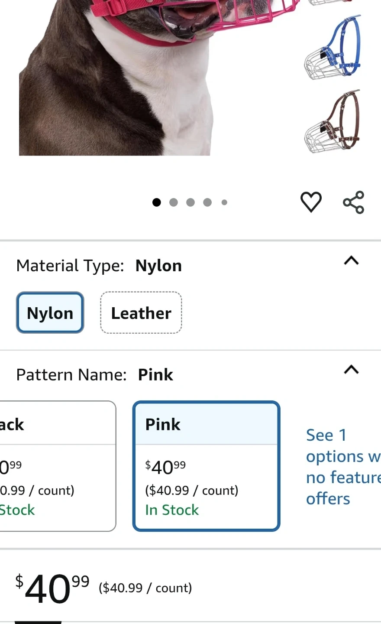Select the Pink pattern option
The width and height of the screenshot is (381, 624).
(206, 466)
